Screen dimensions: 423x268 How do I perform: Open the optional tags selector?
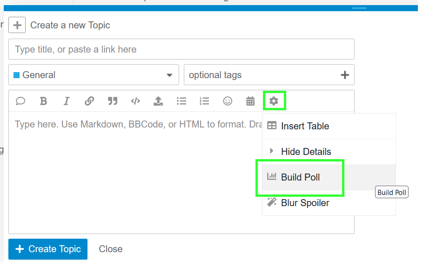(269, 75)
